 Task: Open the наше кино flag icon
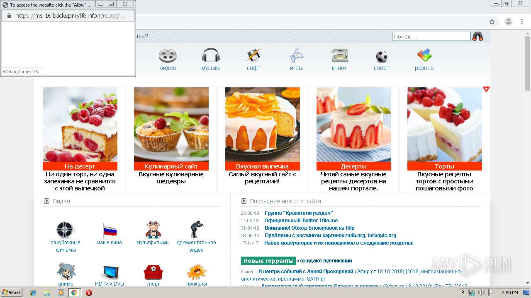pyautogui.click(x=110, y=231)
